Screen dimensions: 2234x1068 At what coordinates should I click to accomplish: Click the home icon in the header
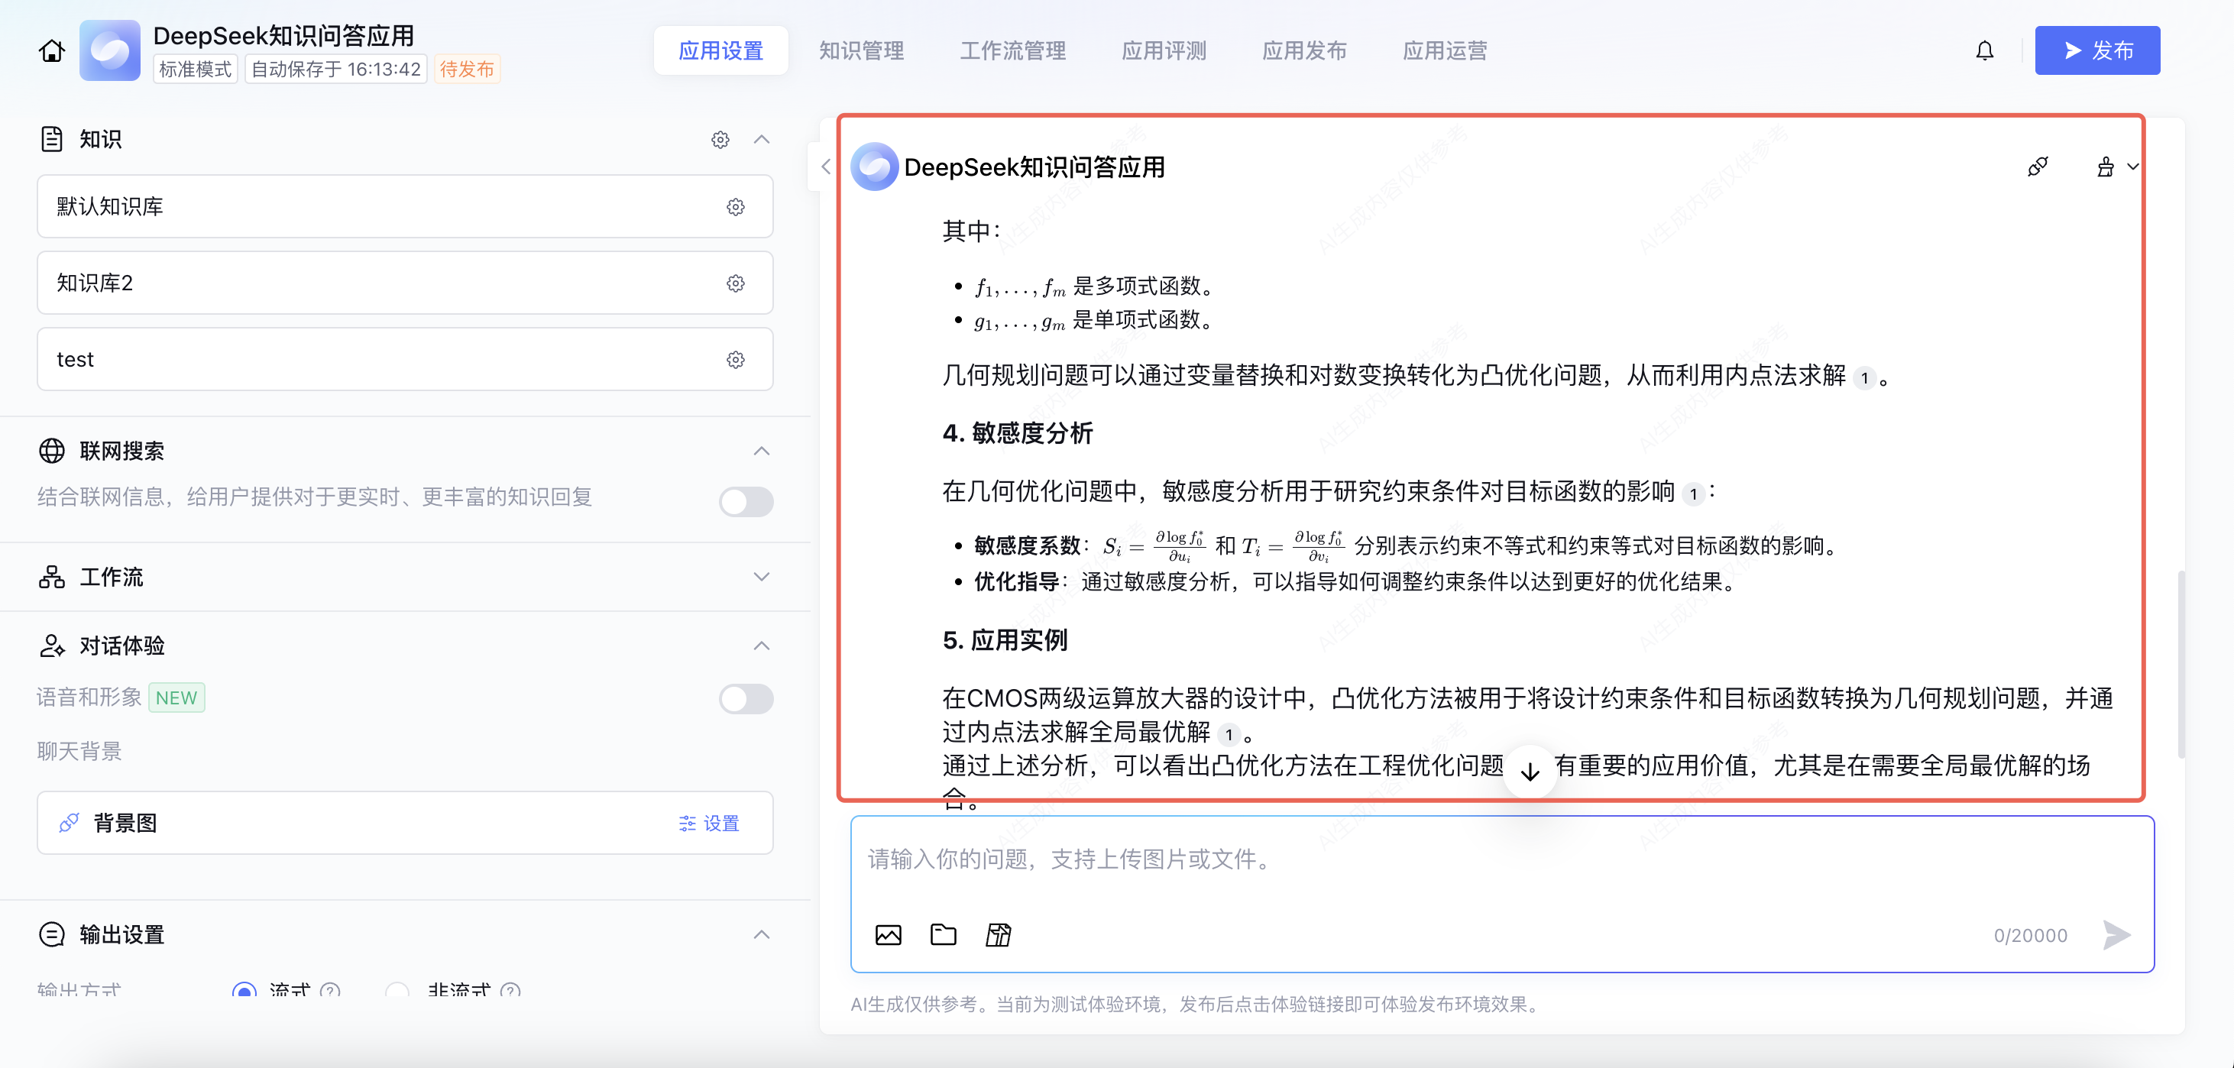[52, 51]
